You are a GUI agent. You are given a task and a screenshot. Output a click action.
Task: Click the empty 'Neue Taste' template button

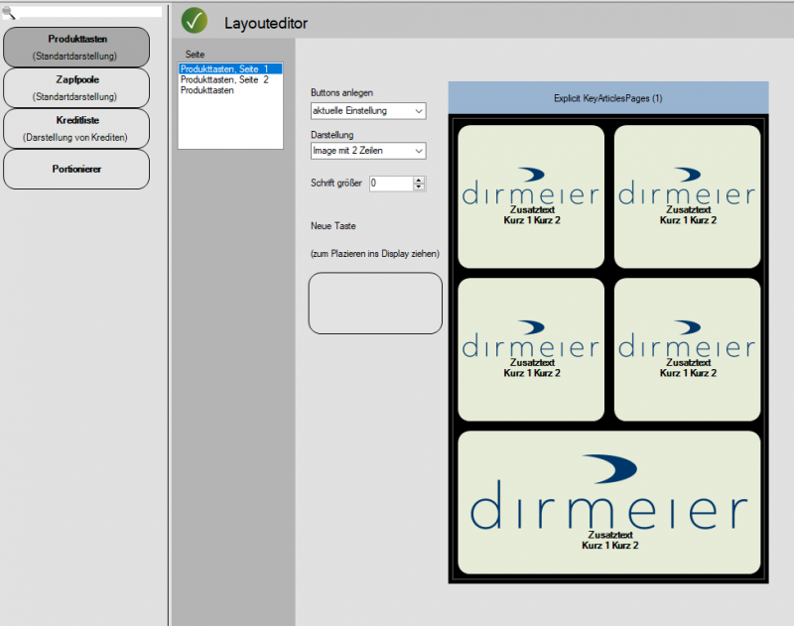click(x=375, y=304)
